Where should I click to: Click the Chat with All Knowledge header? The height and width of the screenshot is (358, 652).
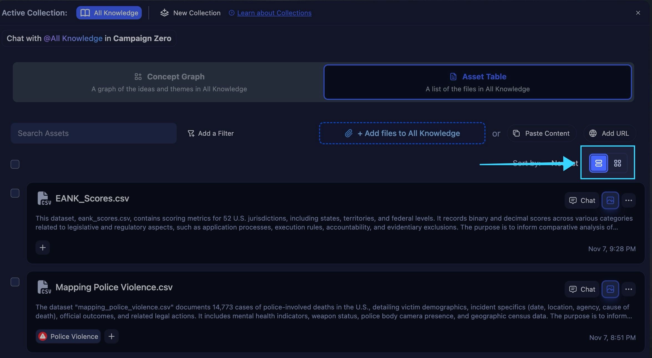click(89, 38)
